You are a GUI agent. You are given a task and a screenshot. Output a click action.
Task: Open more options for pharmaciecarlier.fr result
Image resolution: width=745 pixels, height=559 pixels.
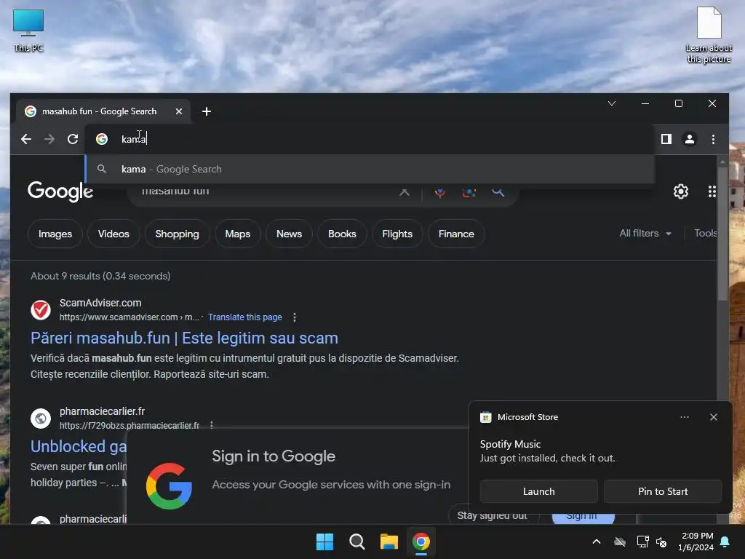[x=212, y=425]
